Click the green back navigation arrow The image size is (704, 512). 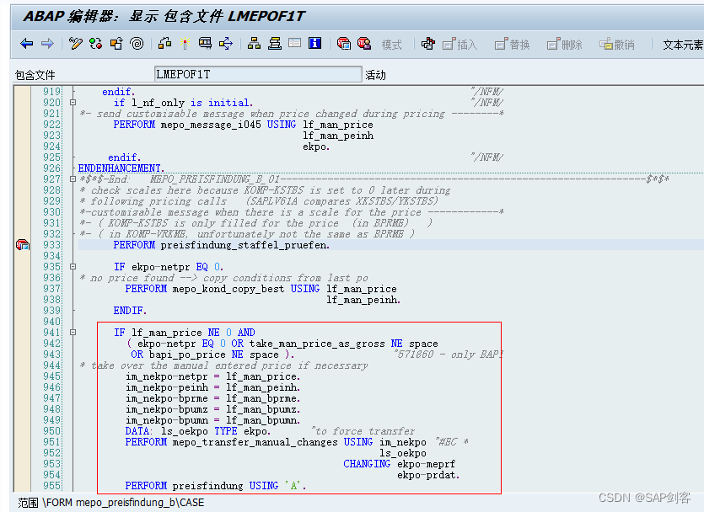click(x=25, y=43)
